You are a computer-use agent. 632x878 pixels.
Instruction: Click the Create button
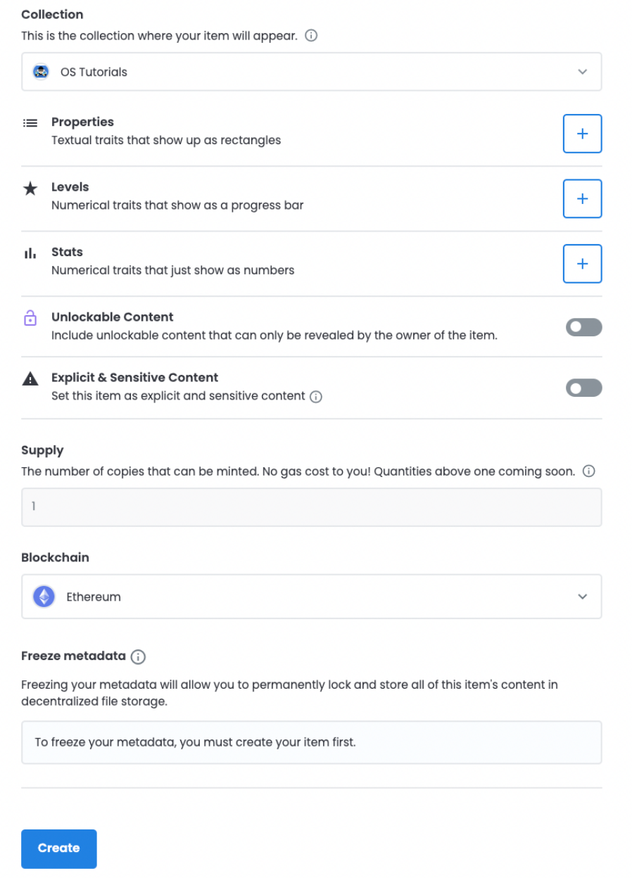pos(58,848)
